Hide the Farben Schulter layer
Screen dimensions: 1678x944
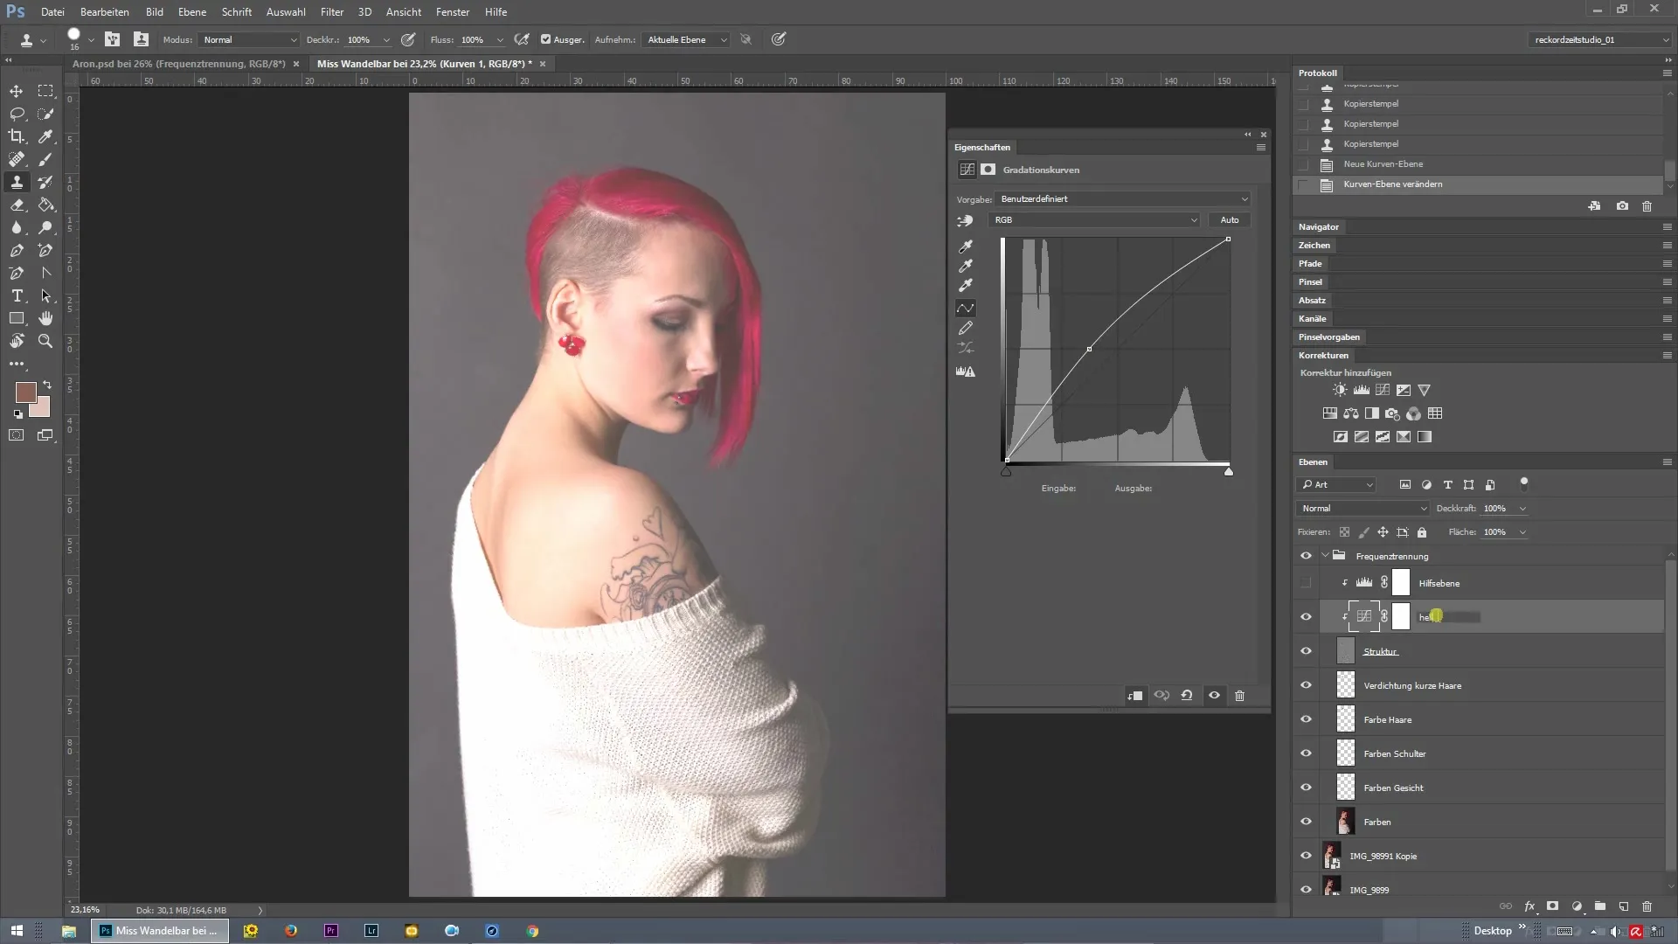click(1306, 753)
